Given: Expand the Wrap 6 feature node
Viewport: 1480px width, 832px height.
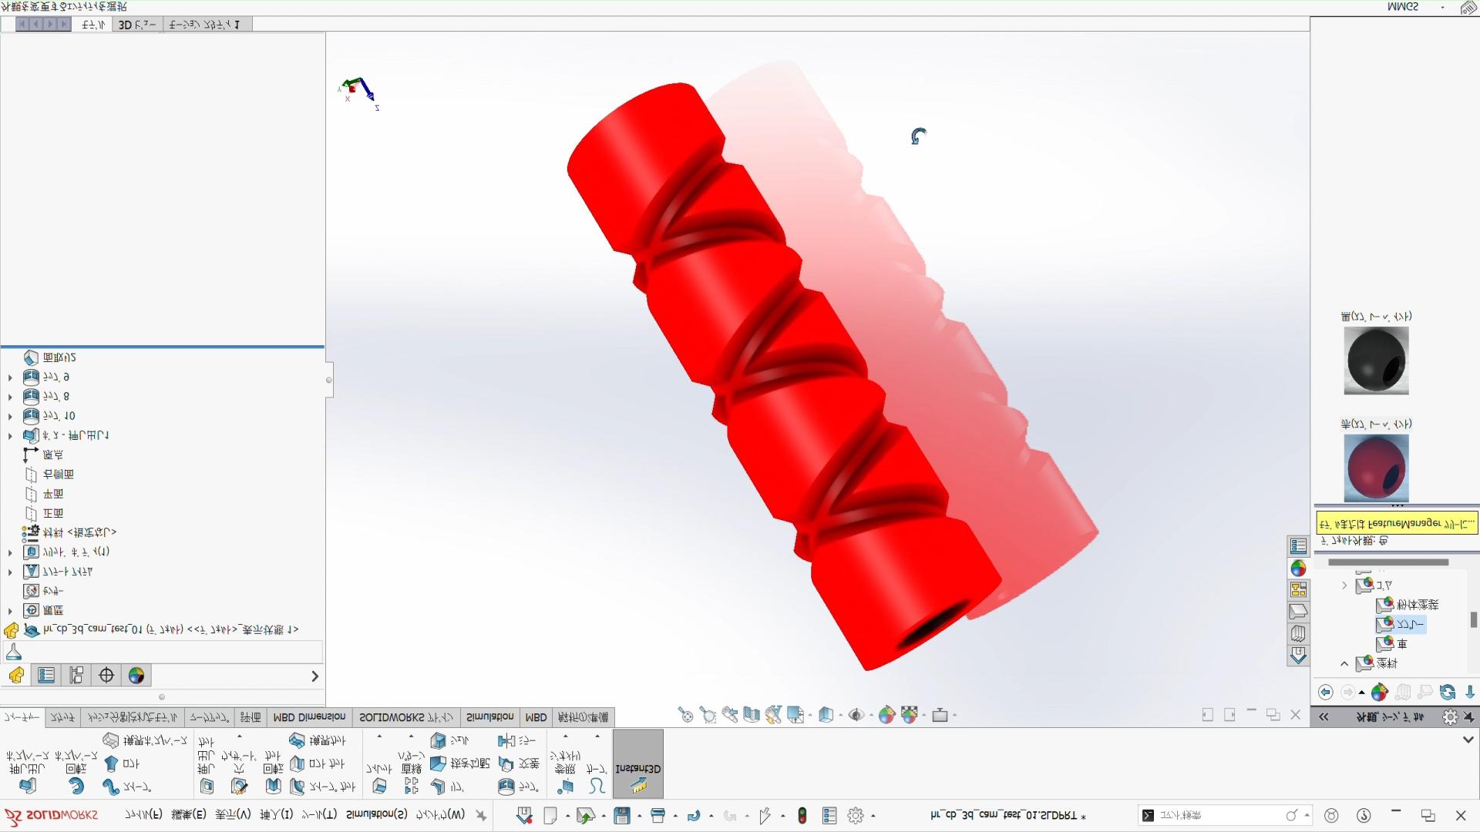Looking at the screenshot, I should click(10, 377).
